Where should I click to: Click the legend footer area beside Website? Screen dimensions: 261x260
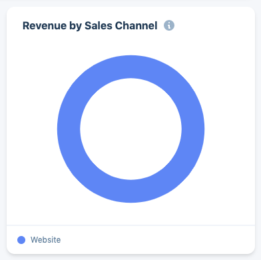click(155, 240)
